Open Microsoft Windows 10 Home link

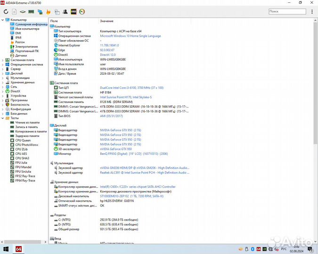tap(130, 36)
